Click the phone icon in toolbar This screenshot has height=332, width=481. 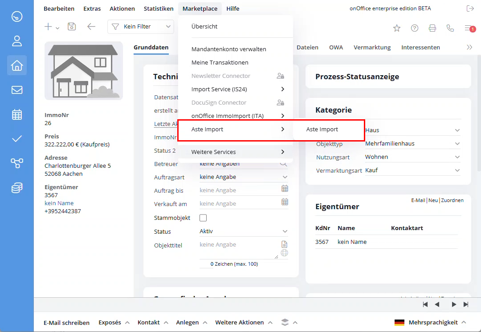(450, 28)
